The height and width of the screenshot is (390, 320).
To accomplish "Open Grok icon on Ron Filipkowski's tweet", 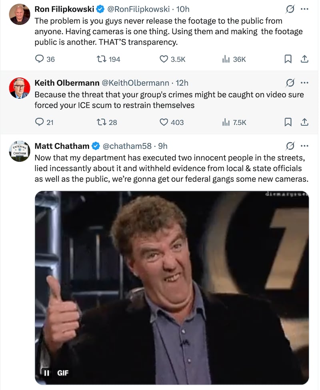I will click(x=290, y=9).
